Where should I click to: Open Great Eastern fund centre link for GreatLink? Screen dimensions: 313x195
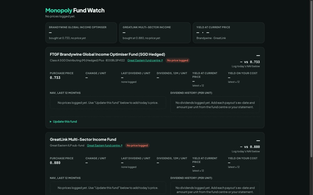click(x=105, y=145)
